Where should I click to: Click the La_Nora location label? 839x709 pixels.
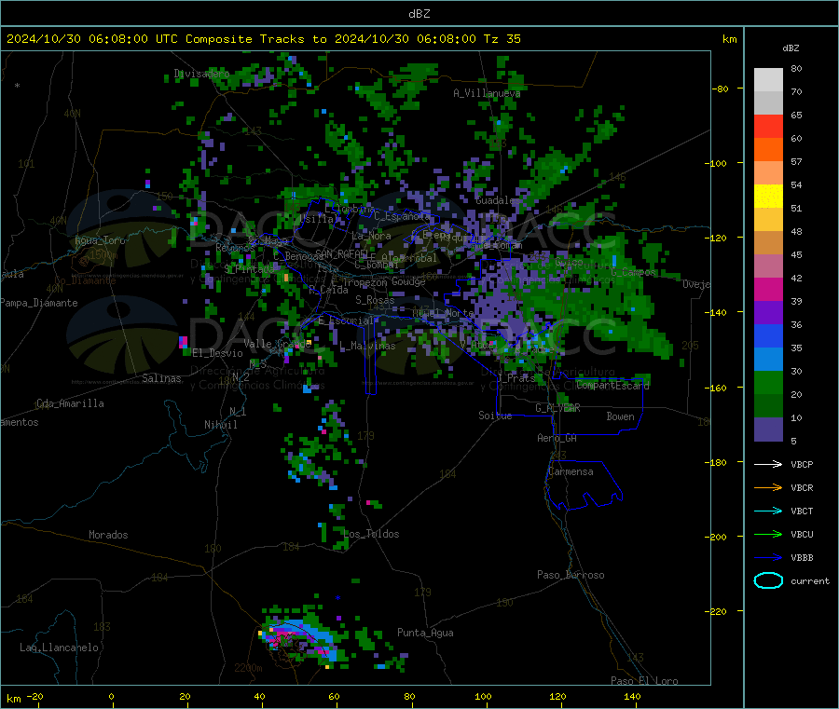371,236
